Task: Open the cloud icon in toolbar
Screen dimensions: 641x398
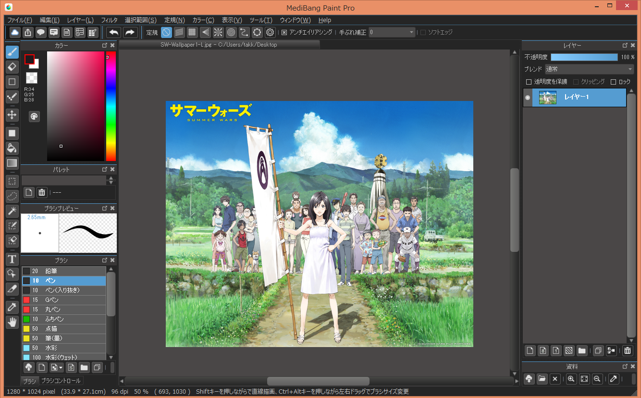Action: 15,32
